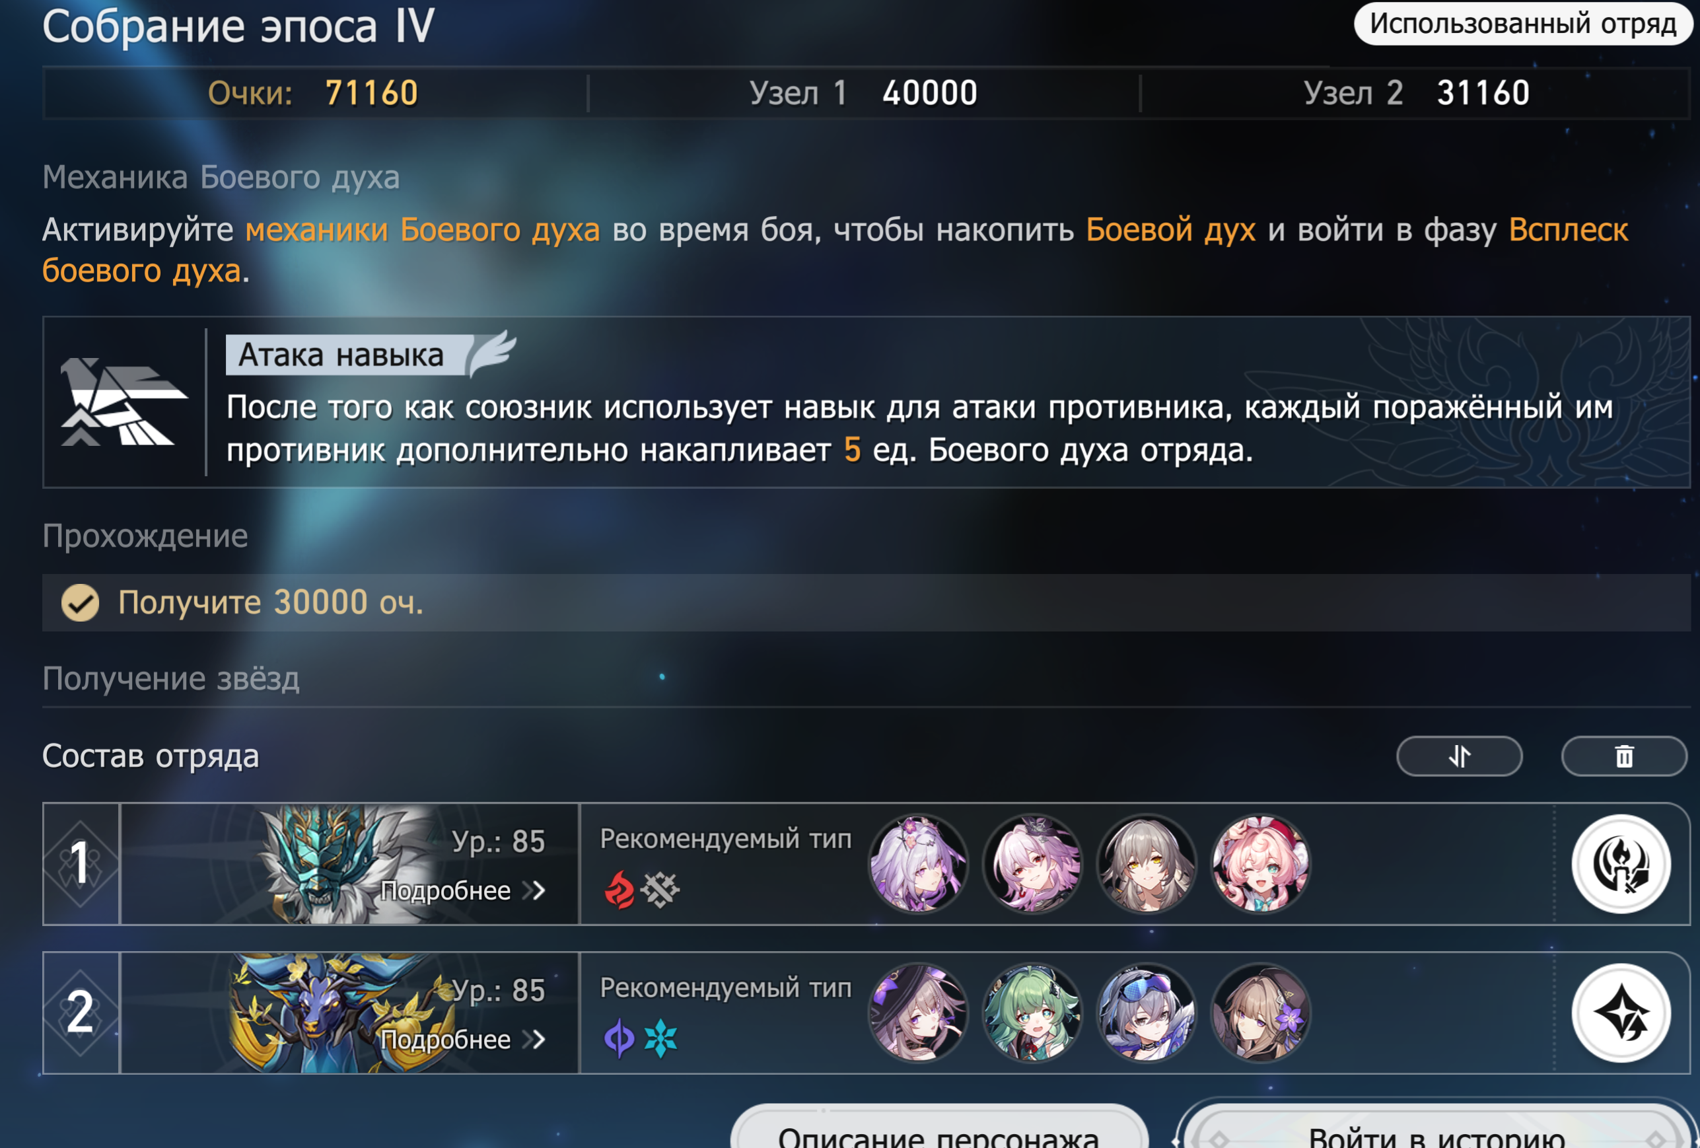This screenshot has height=1148, width=1700.
Task: Click the Описание персонажа button
Action: (939, 1129)
